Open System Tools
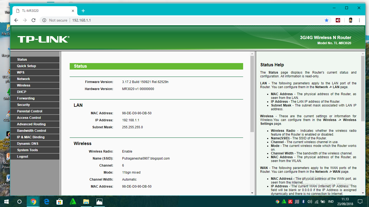 click(35, 150)
